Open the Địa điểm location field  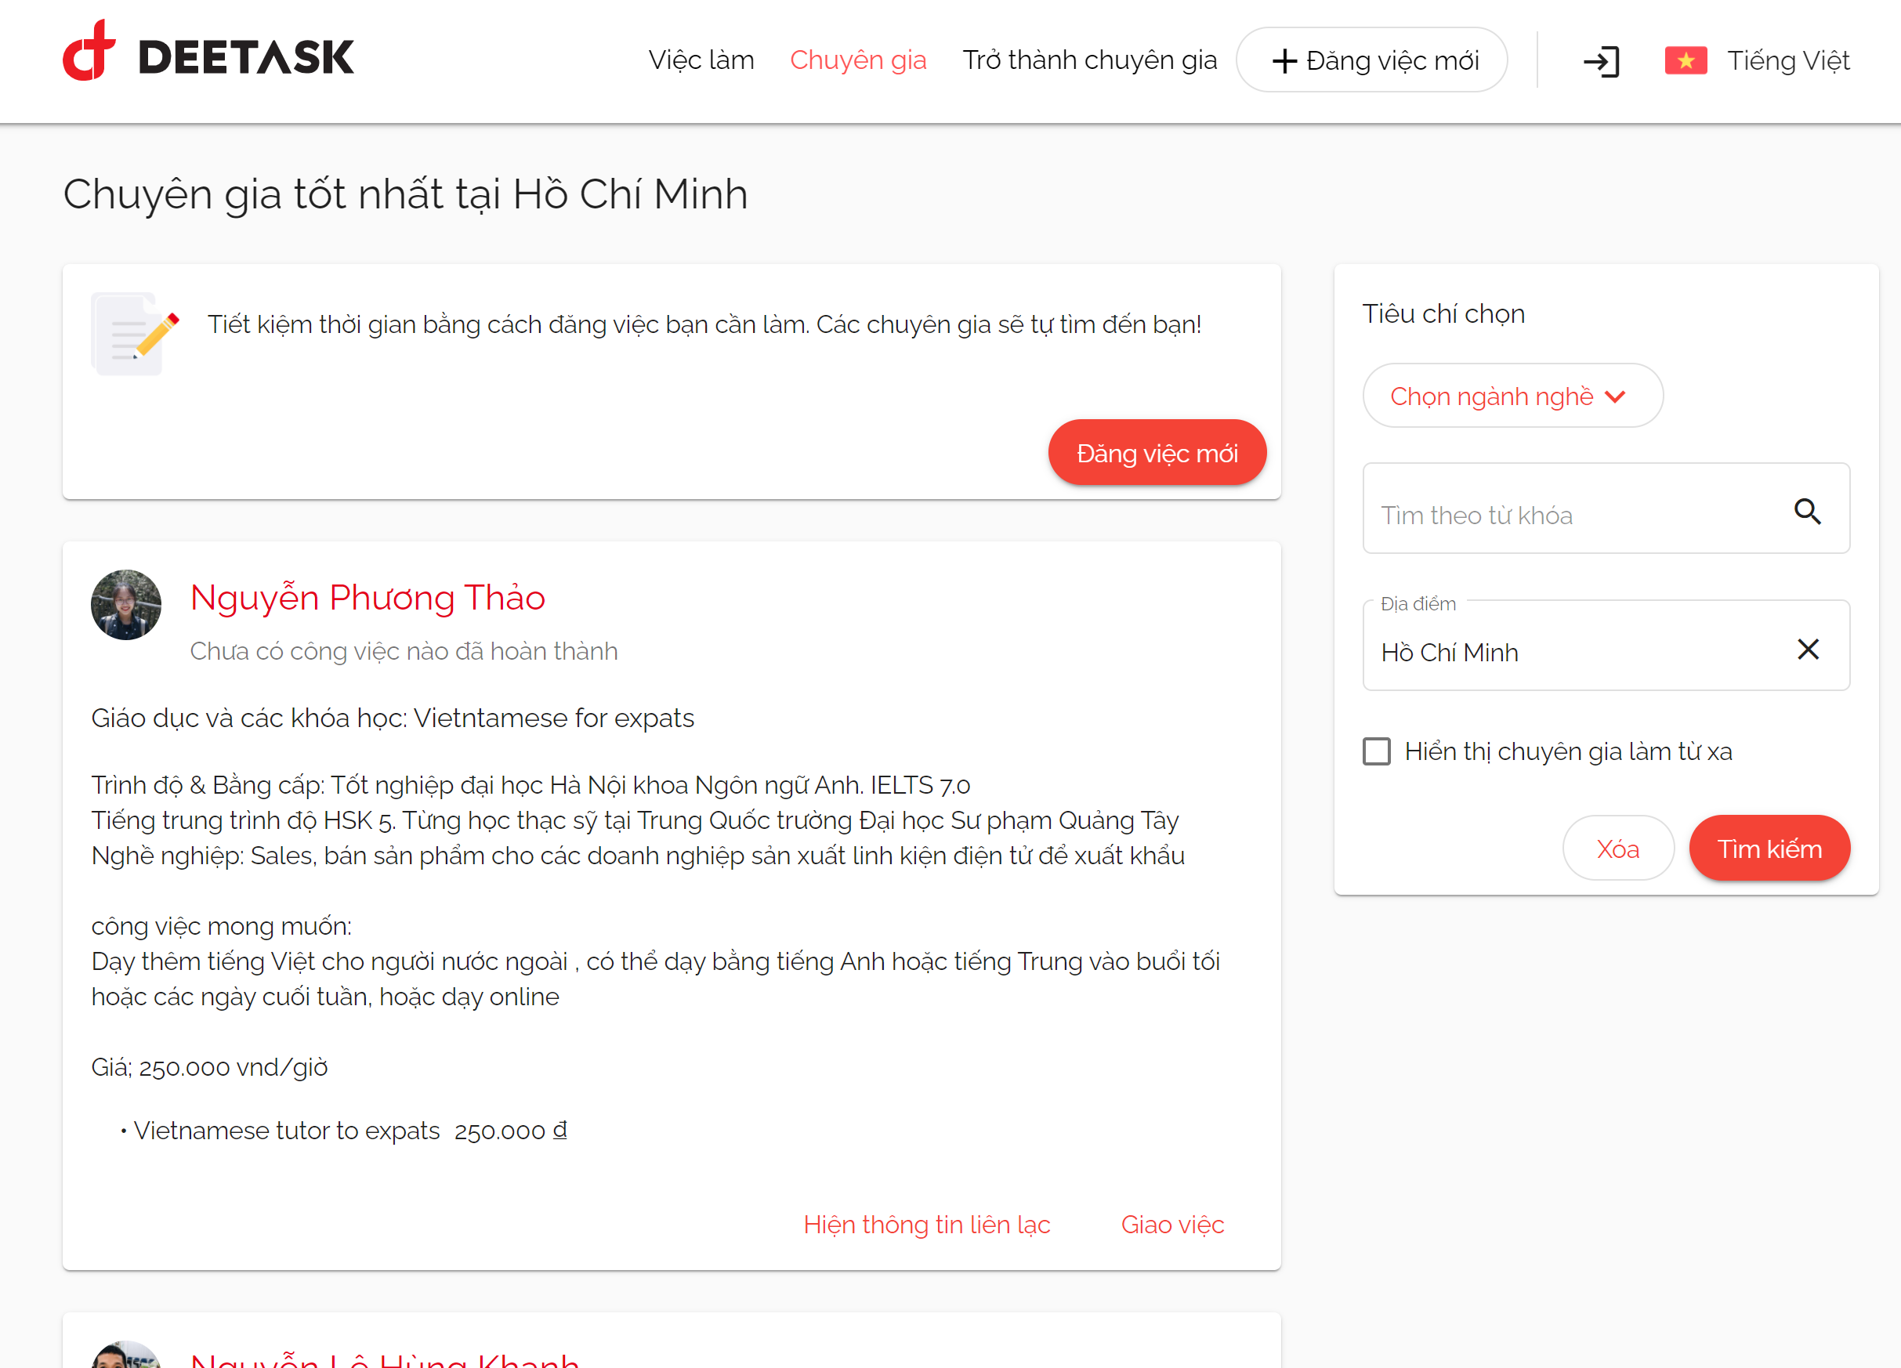pyautogui.click(x=1576, y=651)
